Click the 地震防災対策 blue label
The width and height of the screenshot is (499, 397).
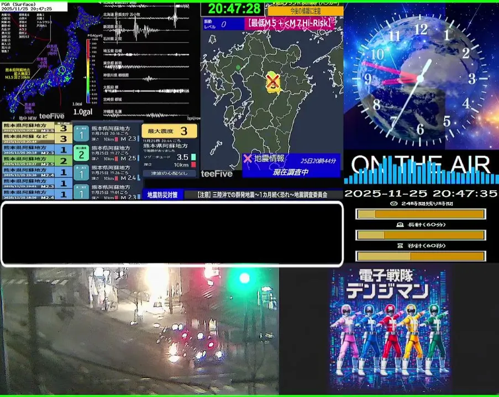[162, 195]
